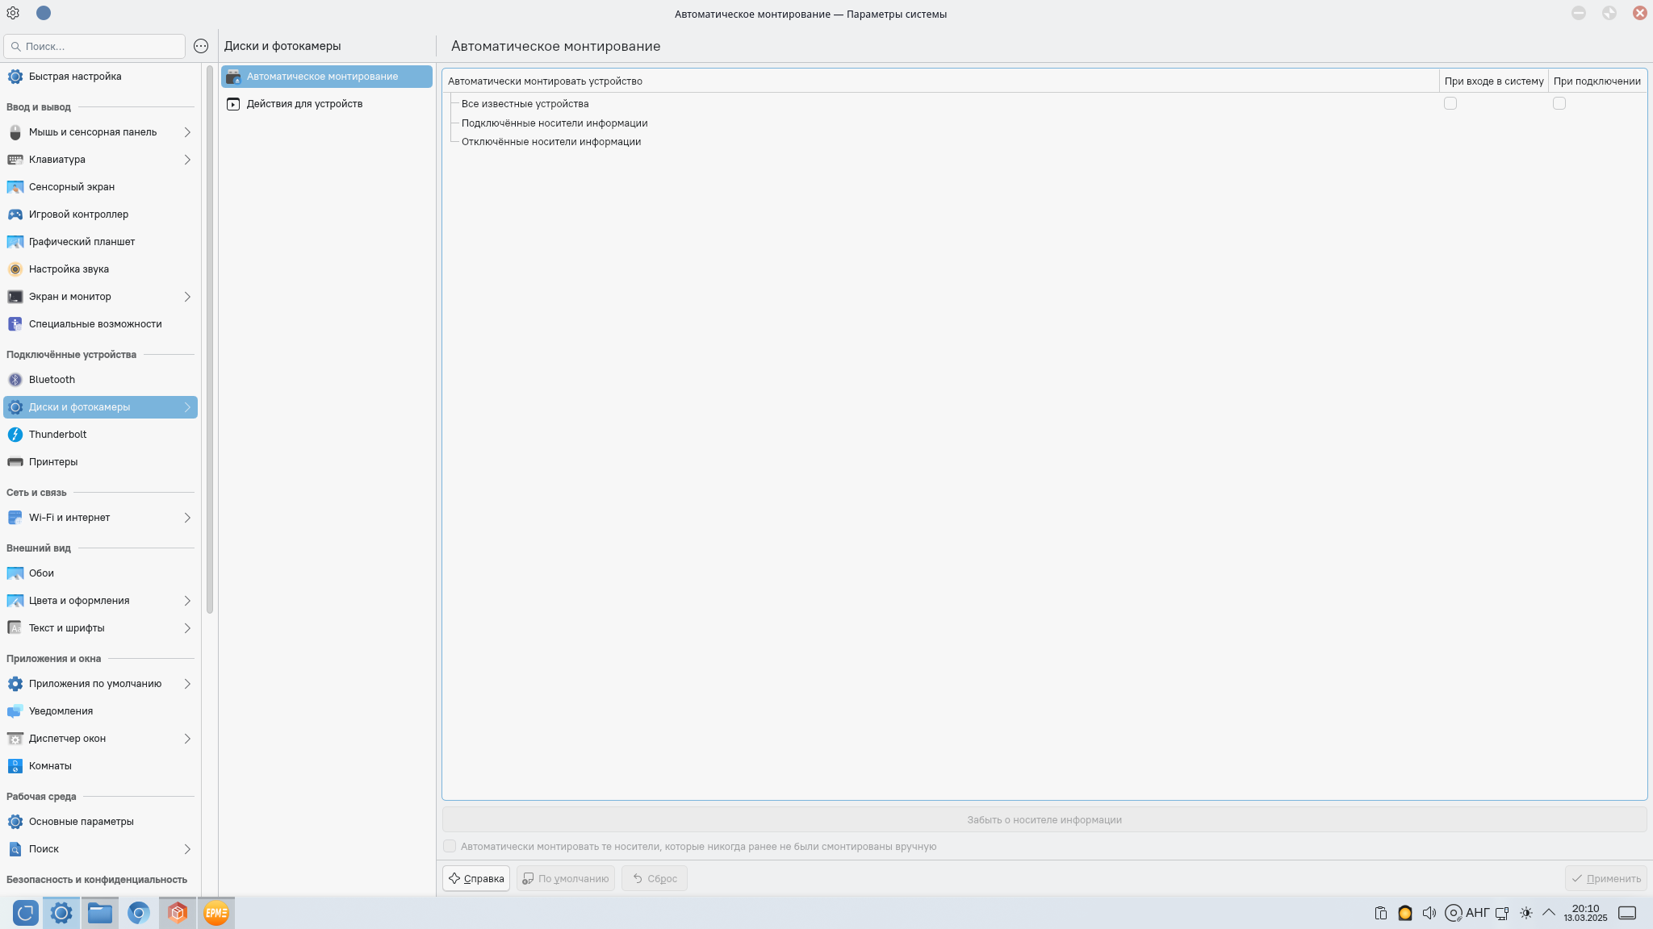The height and width of the screenshot is (929, 1653).
Task: Open Быстрая настройка in sidebar
Action: 75,77
